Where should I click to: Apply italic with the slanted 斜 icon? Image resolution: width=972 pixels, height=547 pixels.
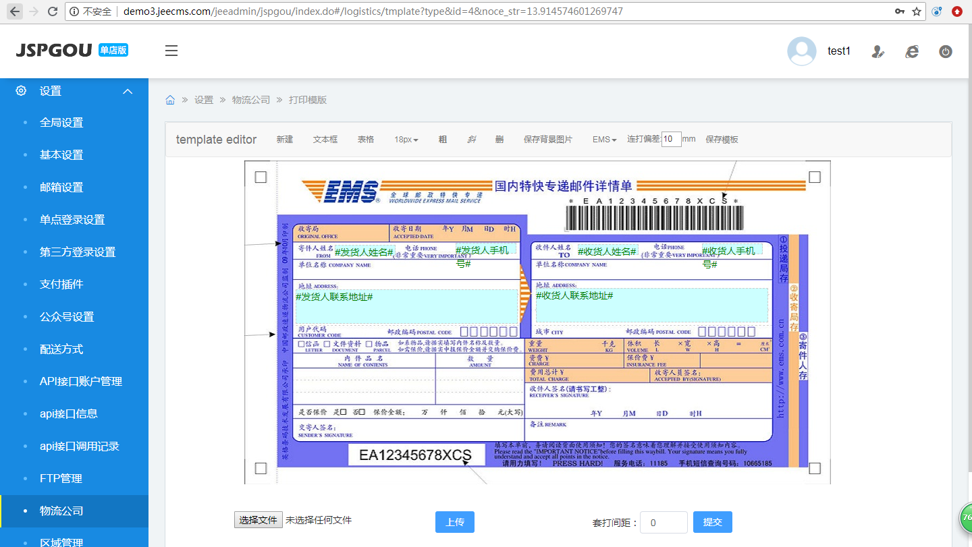click(472, 140)
